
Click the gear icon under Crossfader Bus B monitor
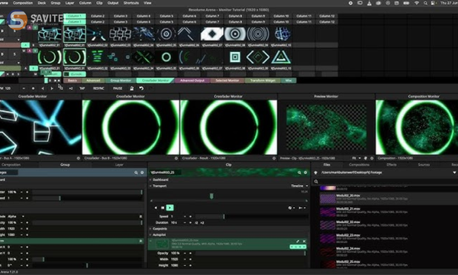[176, 158]
